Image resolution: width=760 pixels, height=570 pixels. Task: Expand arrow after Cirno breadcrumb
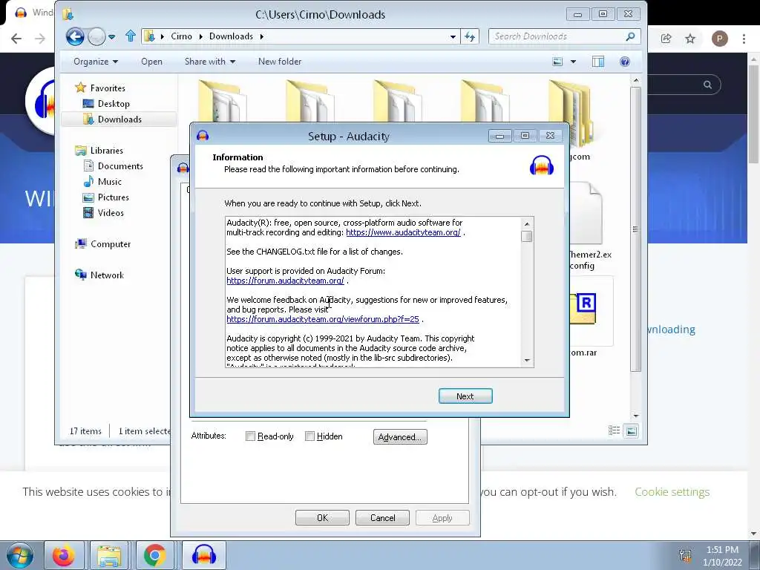pos(201,36)
